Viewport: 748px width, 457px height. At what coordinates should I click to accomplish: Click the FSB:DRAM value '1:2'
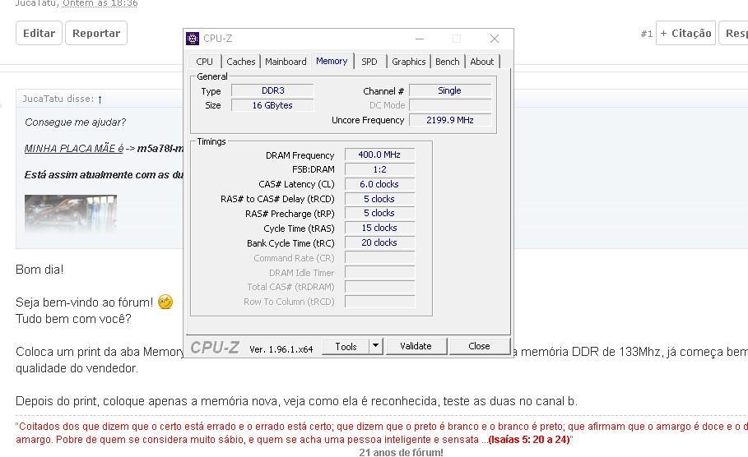point(379,169)
